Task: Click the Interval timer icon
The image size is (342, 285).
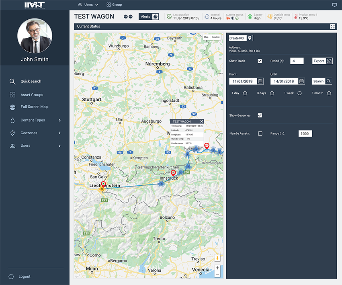Action: (207, 16)
